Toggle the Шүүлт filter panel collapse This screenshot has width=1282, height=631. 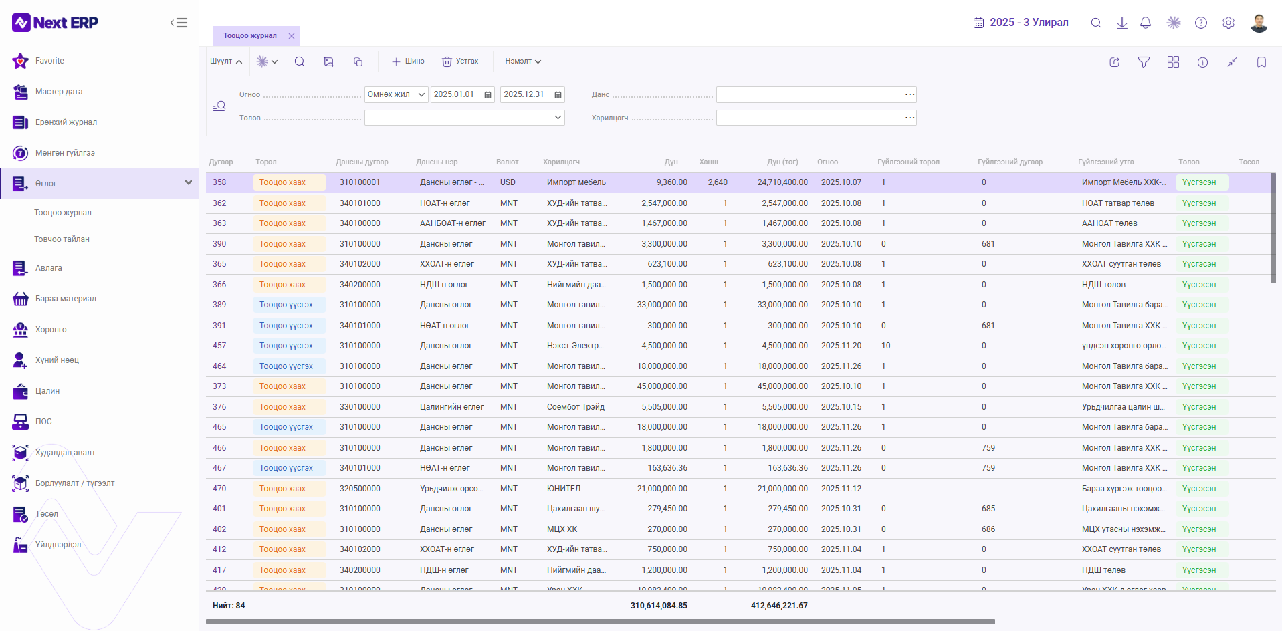point(226,61)
